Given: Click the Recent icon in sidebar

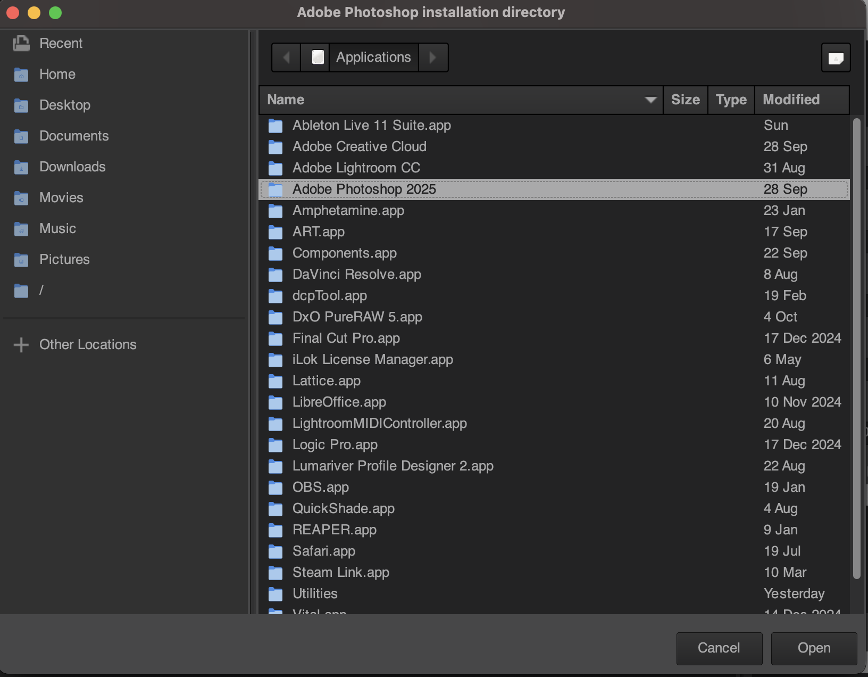Looking at the screenshot, I should click(21, 43).
